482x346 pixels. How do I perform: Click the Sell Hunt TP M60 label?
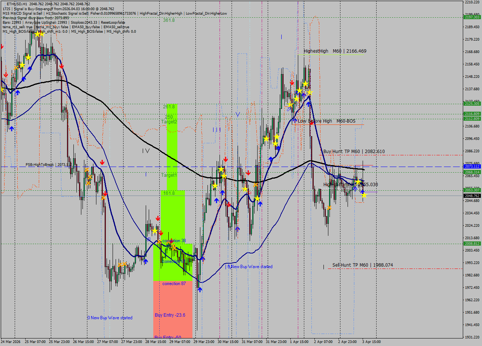(362, 265)
